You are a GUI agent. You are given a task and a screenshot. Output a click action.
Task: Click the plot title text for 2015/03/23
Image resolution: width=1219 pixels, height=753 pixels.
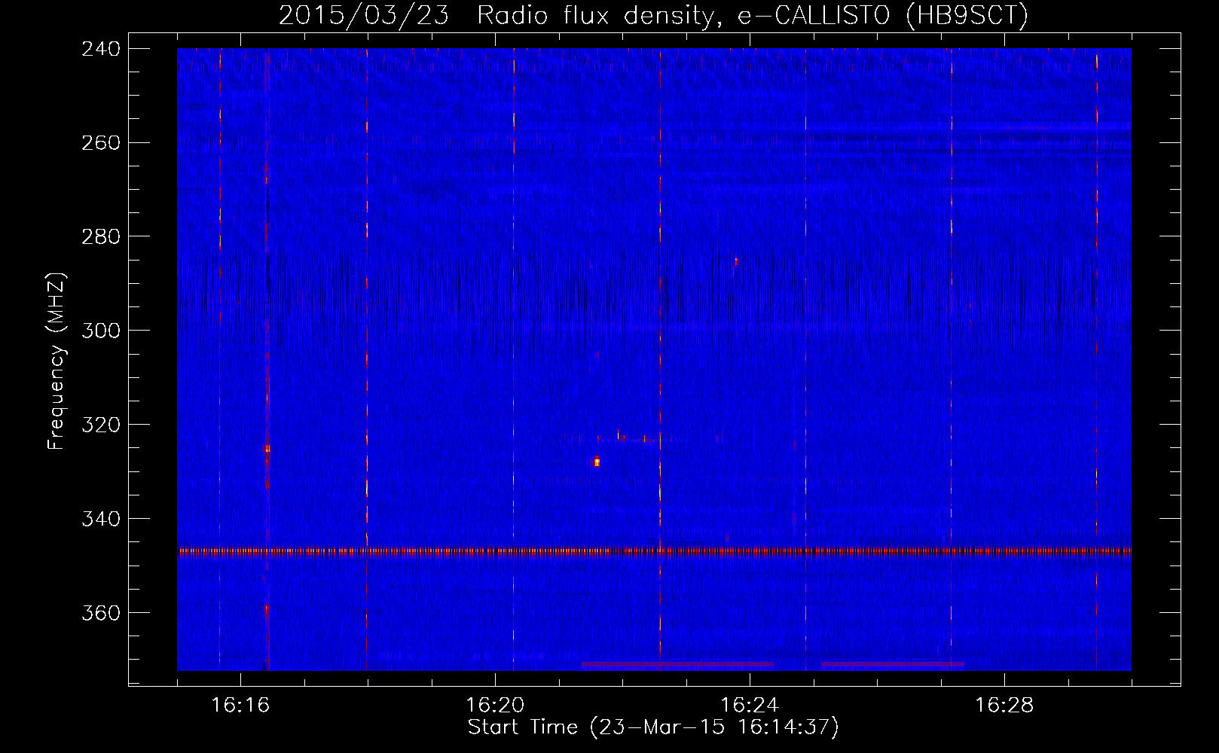[x=653, y=15]
